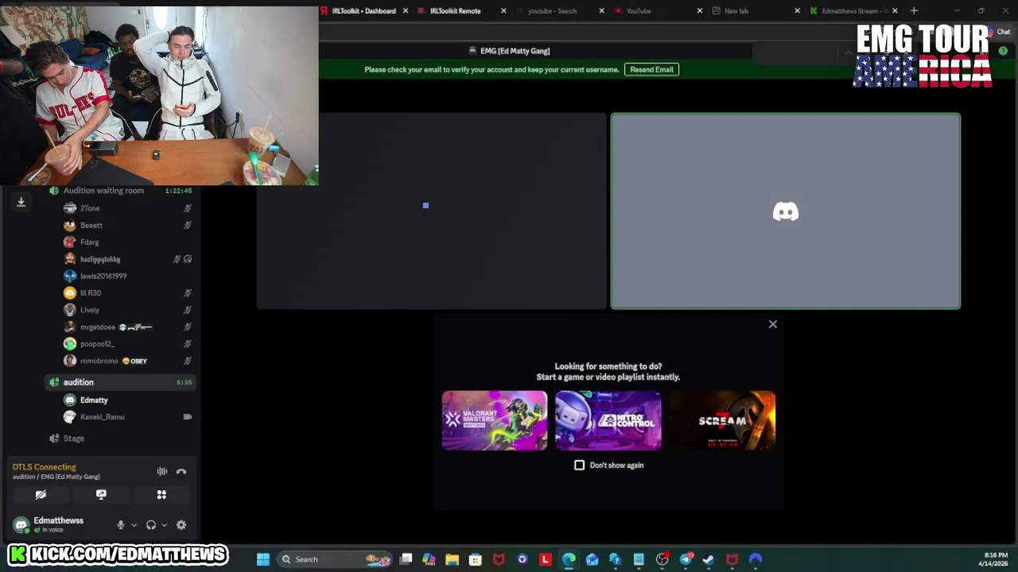Open File Explorer from taskbar
Screen dimensions: 1018x572
[x=452, y=559]
